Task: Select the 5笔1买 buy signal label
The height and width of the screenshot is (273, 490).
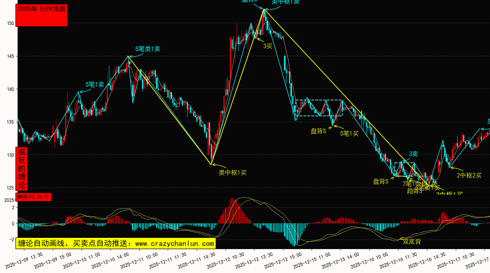Action: tap(349, 134)
